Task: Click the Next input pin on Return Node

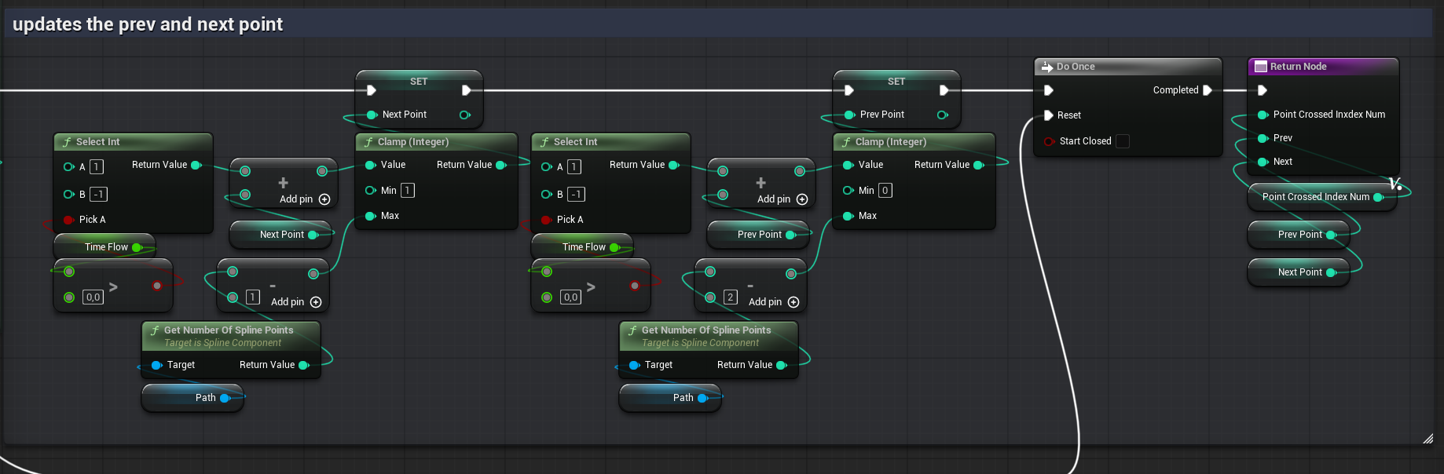Action: click(1263, 162)
